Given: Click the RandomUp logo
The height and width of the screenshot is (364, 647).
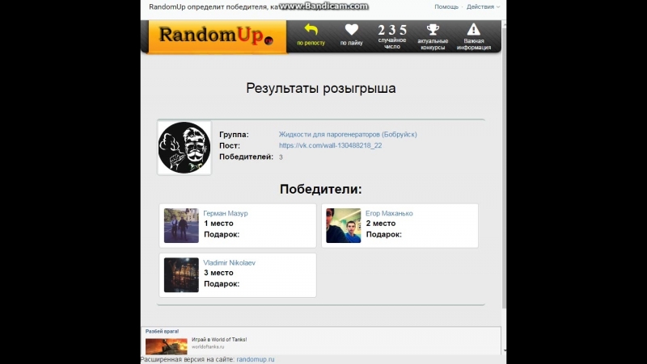Looking at the screenshot, I should (x=217, y=36).
